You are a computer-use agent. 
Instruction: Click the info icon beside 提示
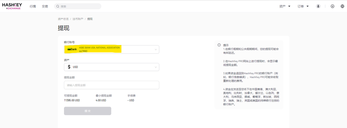(219, 45)
